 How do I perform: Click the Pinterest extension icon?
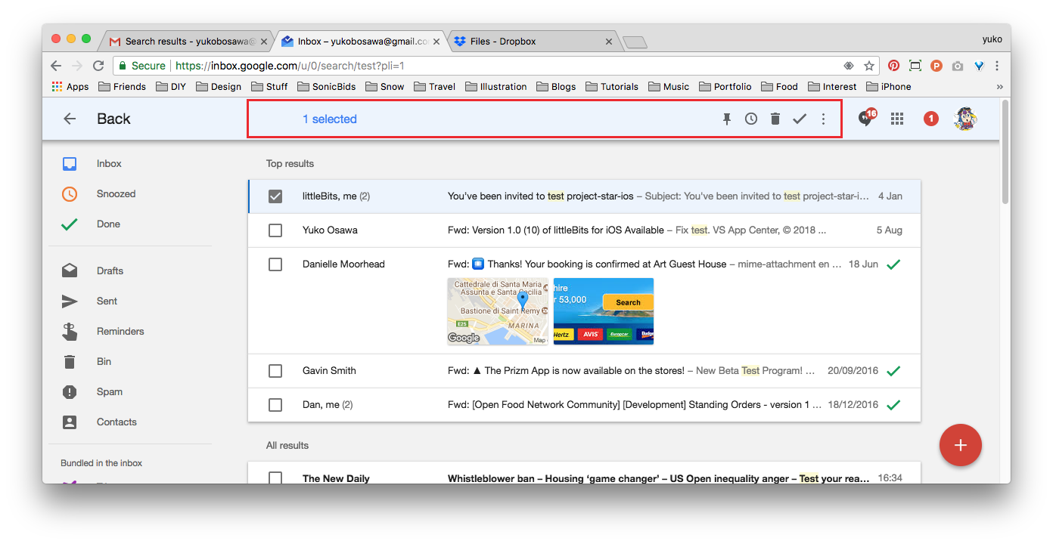point(893,66)
